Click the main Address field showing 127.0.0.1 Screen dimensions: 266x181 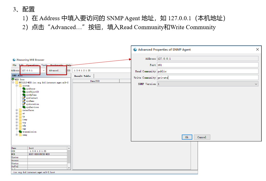tap(32, 70)
